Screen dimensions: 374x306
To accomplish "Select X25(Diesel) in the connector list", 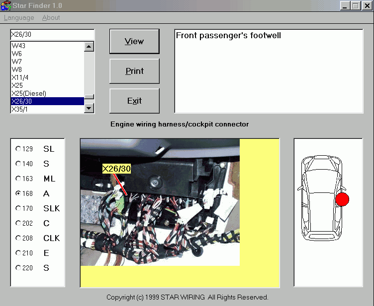I will point(47,93).
